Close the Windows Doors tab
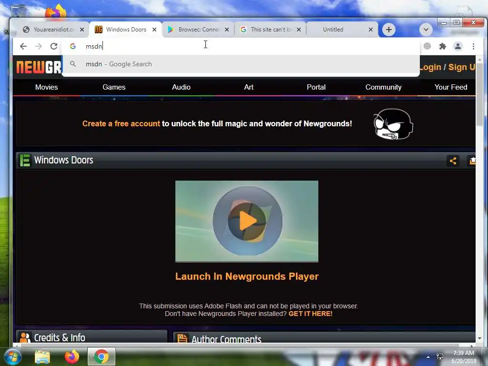 154,30
